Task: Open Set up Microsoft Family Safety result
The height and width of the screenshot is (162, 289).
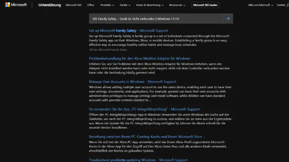Action: [x=128, y=30]
